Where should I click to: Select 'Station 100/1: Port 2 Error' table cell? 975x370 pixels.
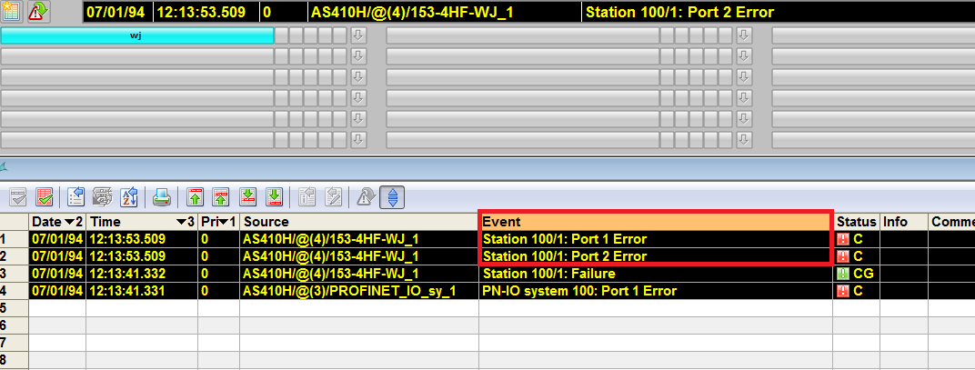point(656,256)
